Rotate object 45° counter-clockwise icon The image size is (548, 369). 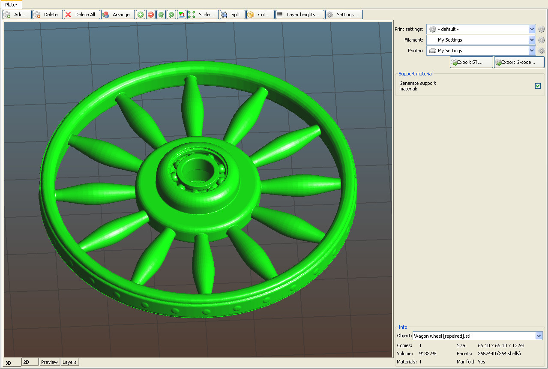point(161,15)
